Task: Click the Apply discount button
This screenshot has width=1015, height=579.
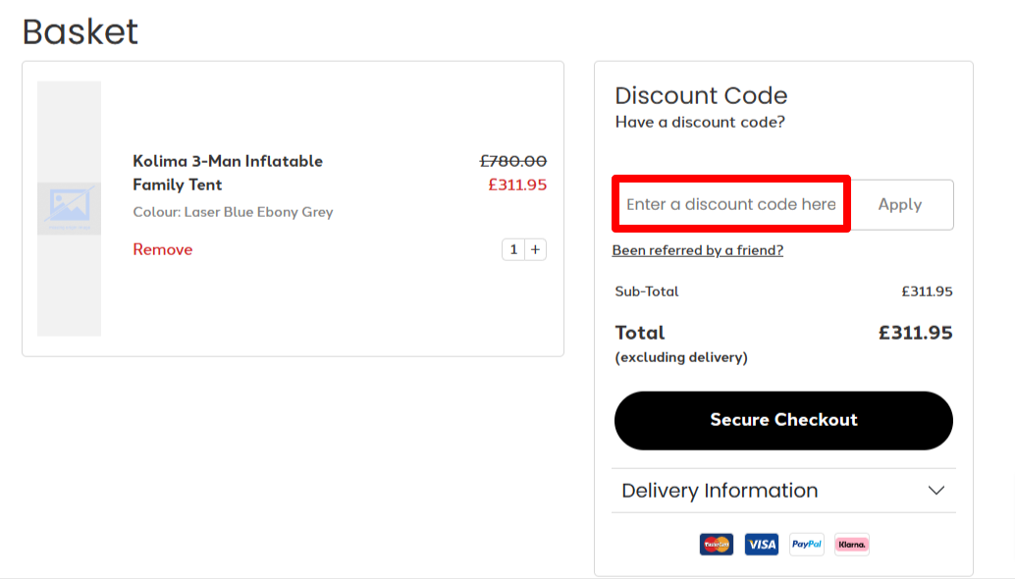Action: [900, 204]
